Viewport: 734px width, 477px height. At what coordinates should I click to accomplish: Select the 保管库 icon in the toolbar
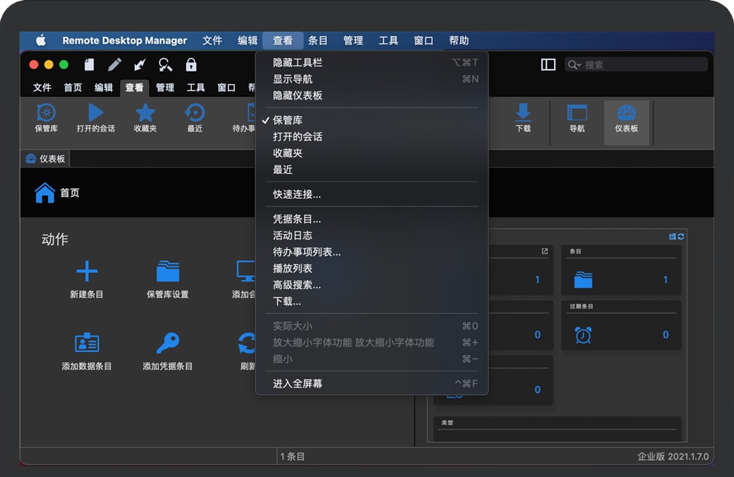pos(46,119)
